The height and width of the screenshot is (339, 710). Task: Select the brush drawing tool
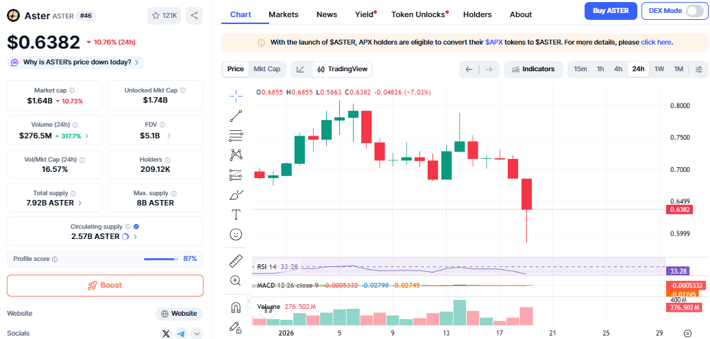pyautogui.click(x=236, y=194)
